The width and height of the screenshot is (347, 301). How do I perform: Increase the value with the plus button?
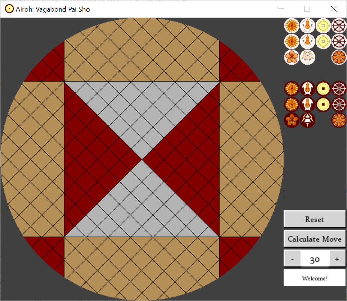click(337, 259)
